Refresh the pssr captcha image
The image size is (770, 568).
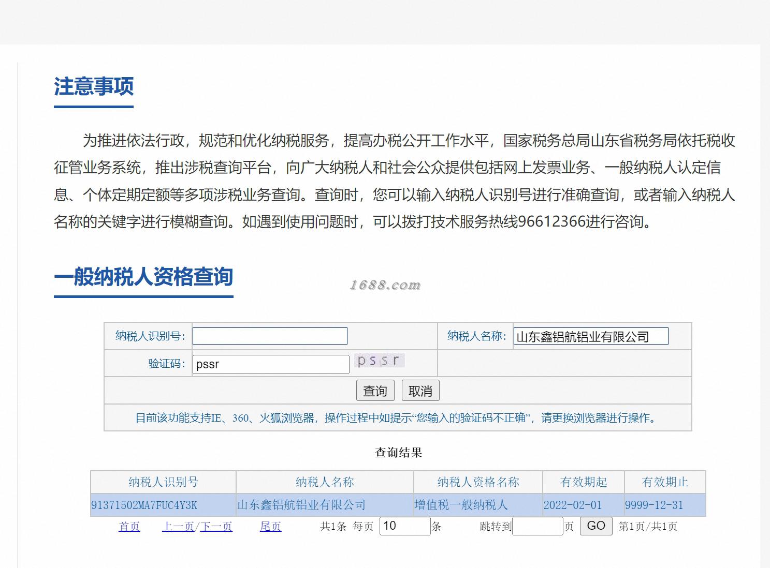click(379, 361)
